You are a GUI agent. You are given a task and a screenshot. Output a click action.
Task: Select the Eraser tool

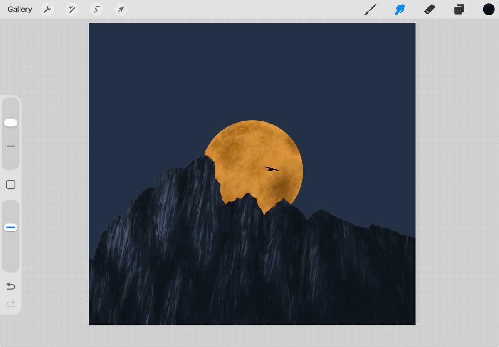(x=430, y=9)
